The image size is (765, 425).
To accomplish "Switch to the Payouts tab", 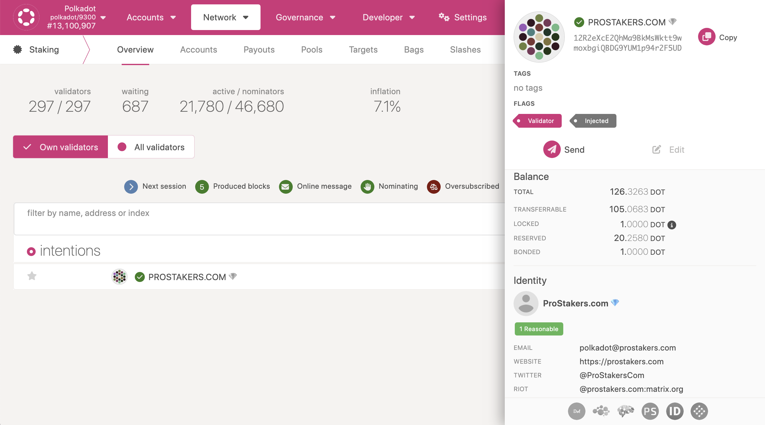I will [x=259, y=49].
